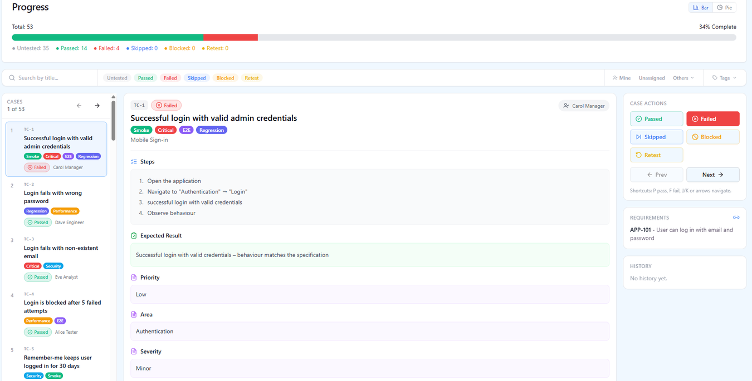Mark case as Skipped

point(656,137)
